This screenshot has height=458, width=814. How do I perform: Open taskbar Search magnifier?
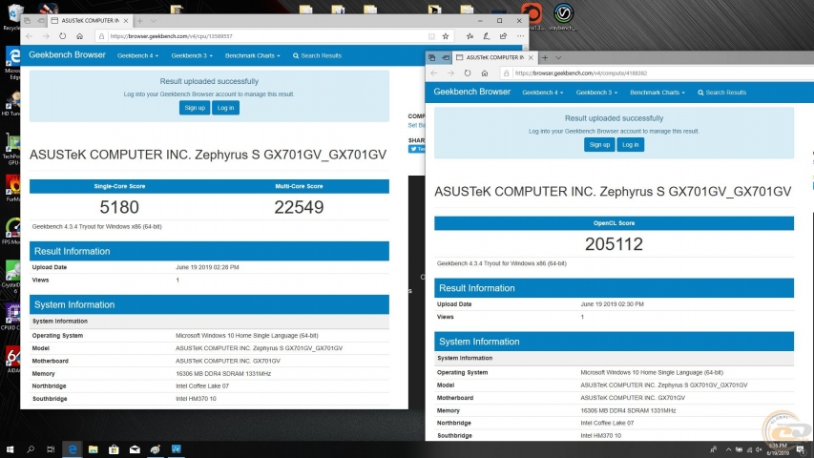31,449
